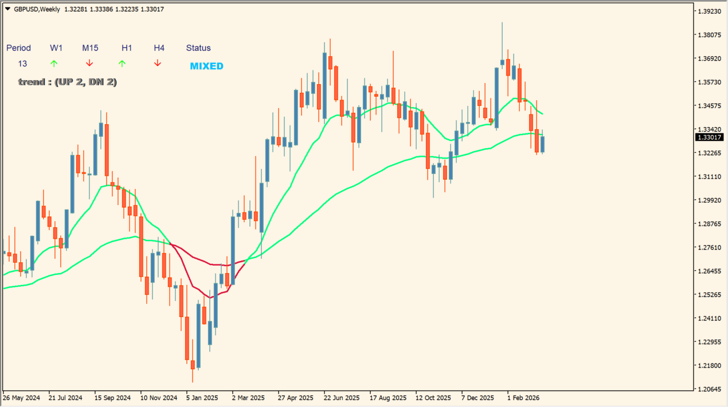Click the 1.20645 price scale label

[x=709, y=389]
